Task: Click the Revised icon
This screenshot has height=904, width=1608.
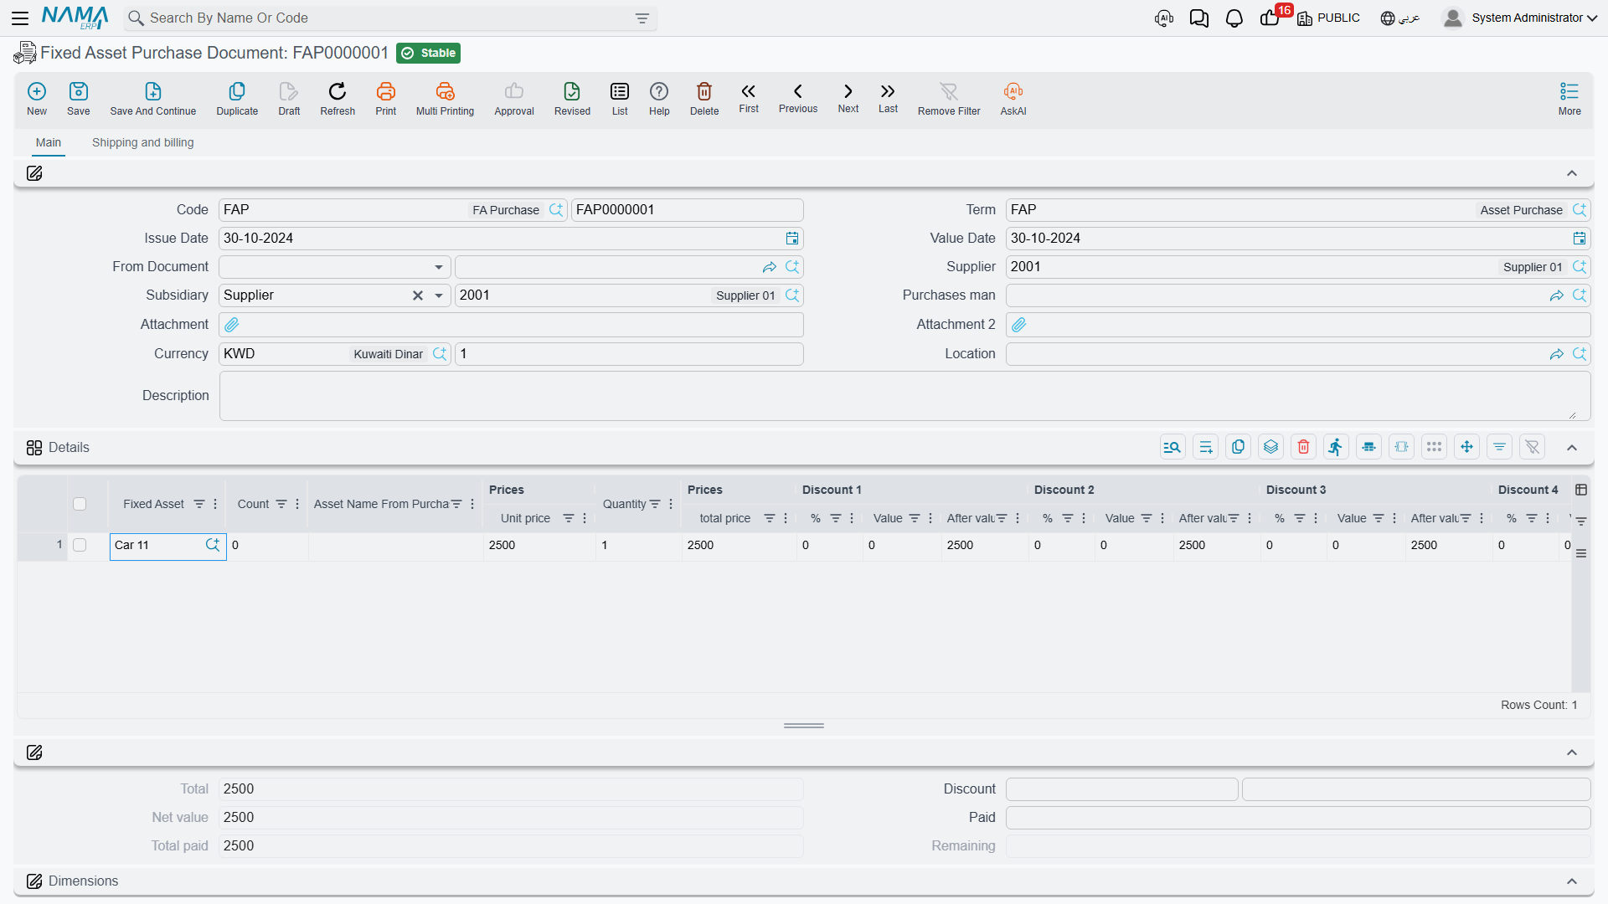Action: pos(572,91)
